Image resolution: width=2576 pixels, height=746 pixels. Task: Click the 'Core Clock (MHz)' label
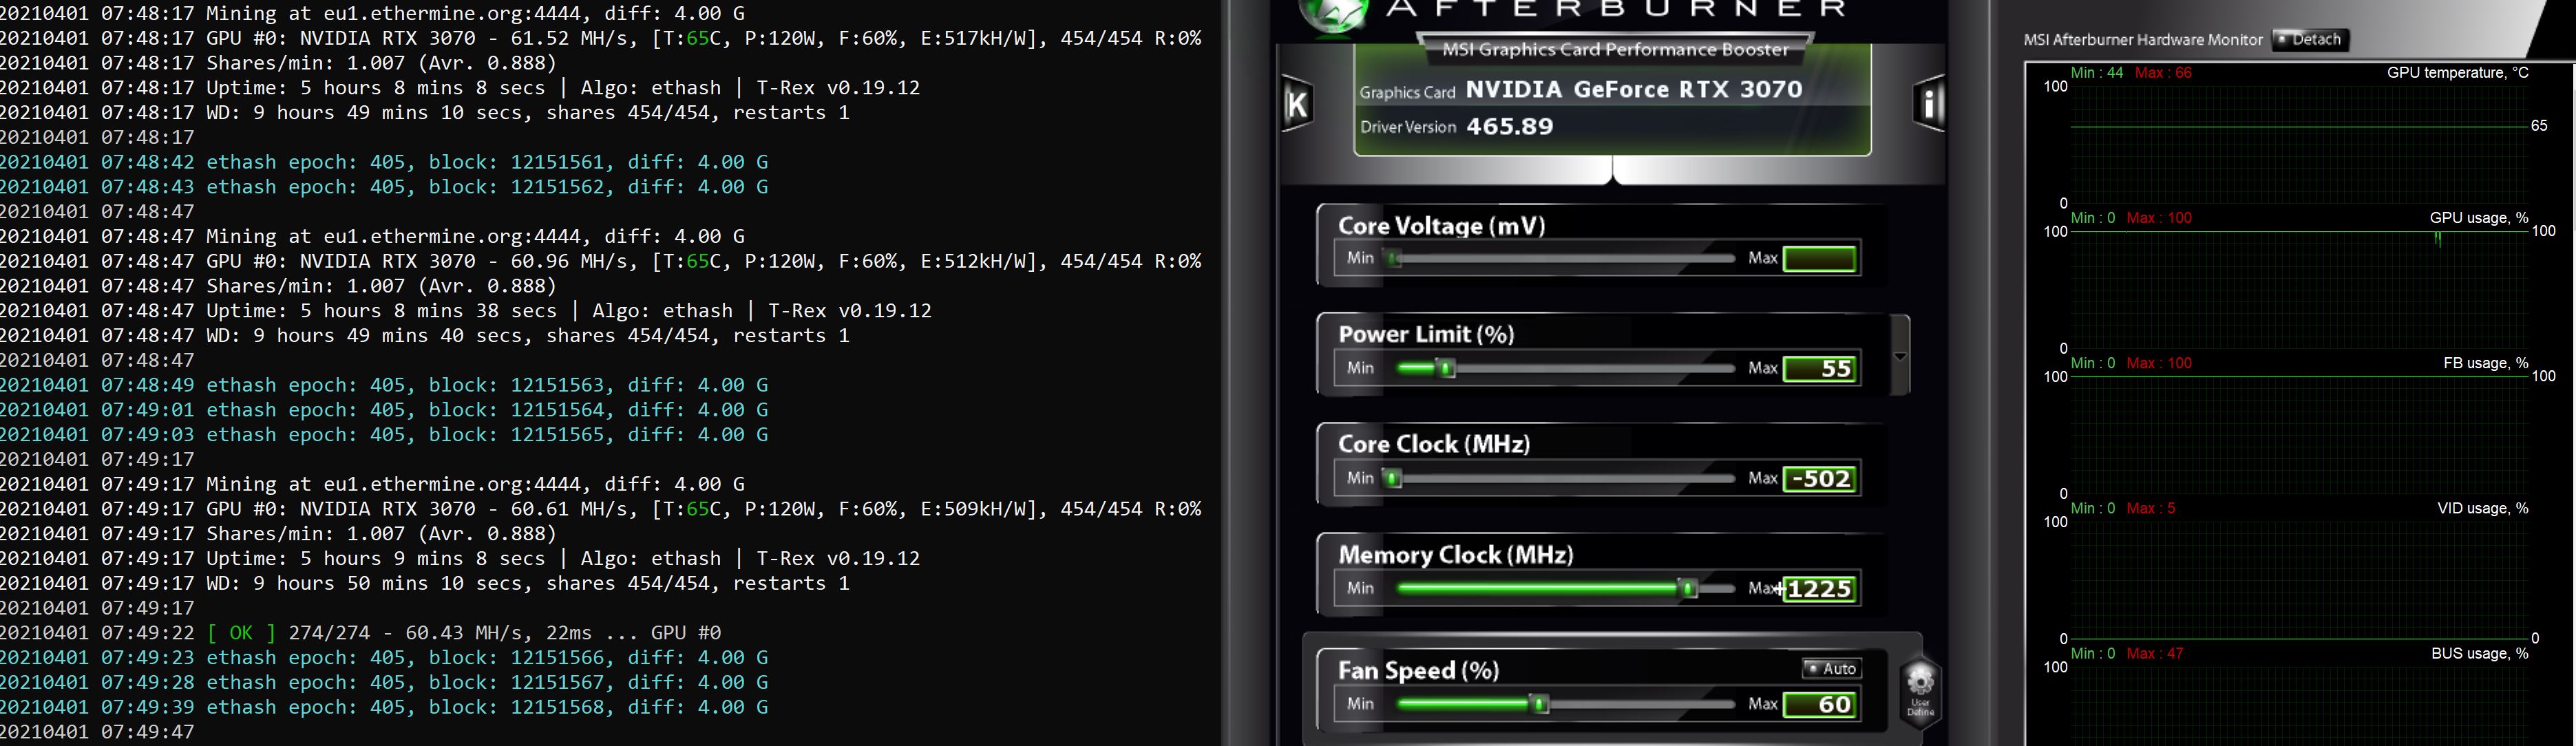pyautogui.click(x=1434, y=444)
